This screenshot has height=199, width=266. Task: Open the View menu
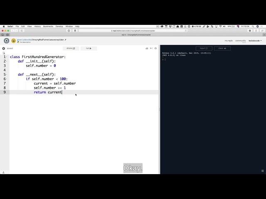tap(30, 27)
